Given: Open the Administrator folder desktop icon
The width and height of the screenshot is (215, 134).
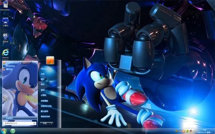Looking at the screenshot, I should (5, 6).
